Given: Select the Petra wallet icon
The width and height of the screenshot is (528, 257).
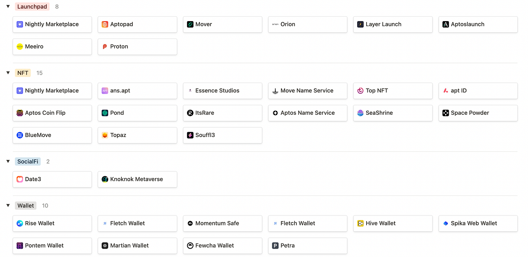Looking at the screenshot, I should [x=275, y=245].
